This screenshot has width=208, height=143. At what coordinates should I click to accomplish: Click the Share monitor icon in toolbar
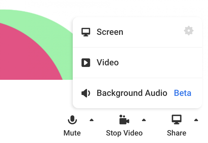(176, 119)
